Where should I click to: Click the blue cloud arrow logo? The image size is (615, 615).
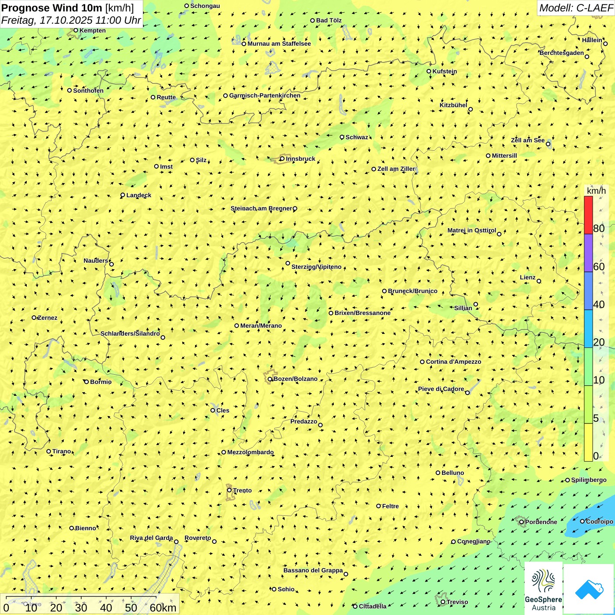click(x=589, y=590)
